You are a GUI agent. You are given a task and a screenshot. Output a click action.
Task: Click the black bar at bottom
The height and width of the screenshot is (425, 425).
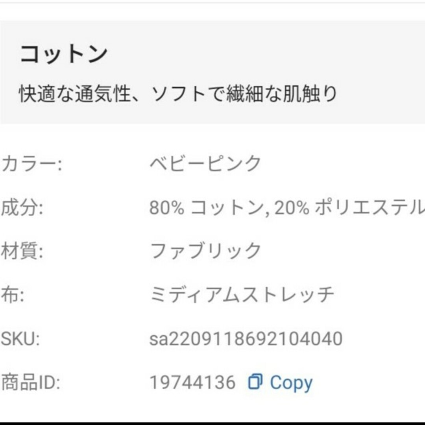point(213,423)
